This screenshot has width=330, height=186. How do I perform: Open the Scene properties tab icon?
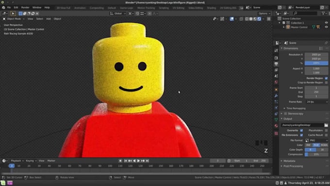pos(276,76)
